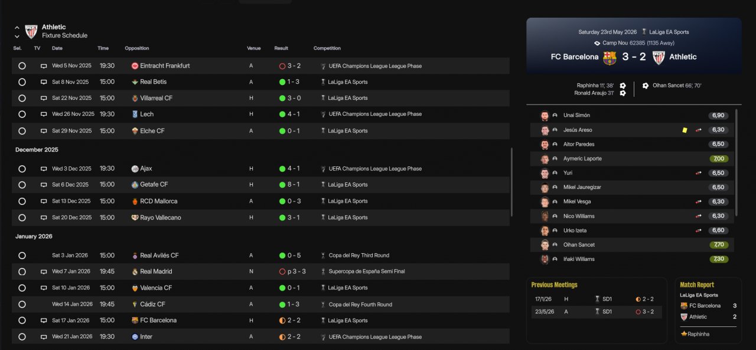Click the stadium icon next to Camp Nou

(x=597, y=43)
